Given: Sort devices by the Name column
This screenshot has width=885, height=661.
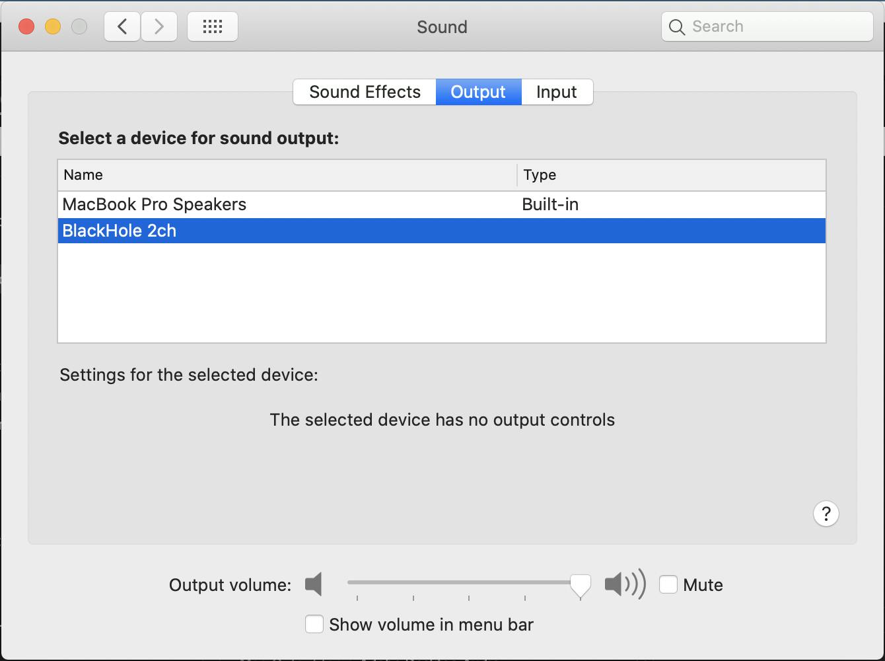Looking at the screenshot, I should point(83,175).
